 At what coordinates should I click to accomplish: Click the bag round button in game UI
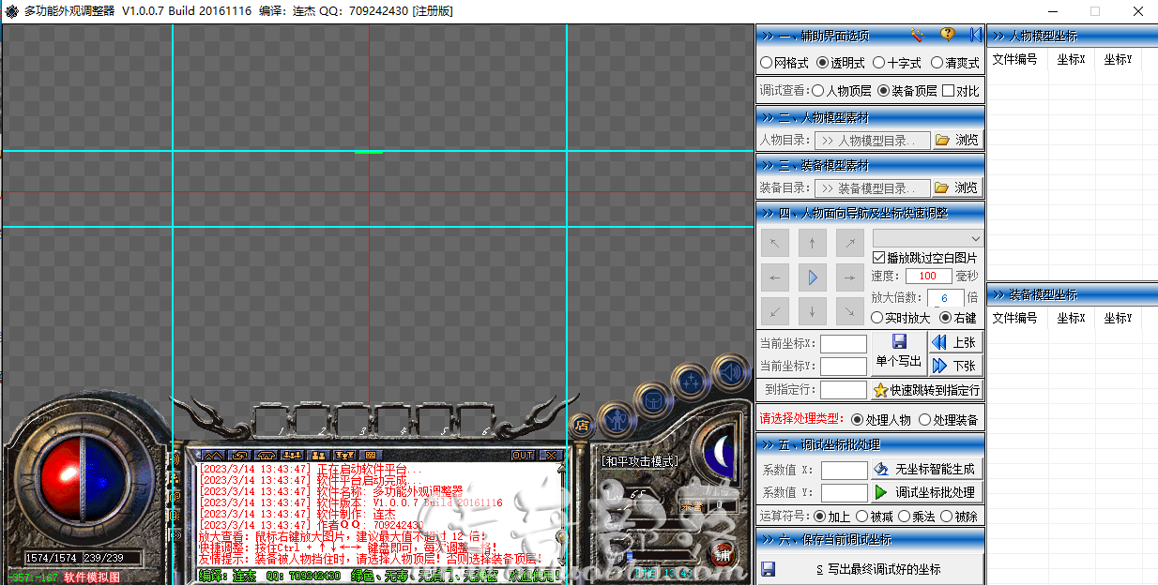[x=652, y=401]
